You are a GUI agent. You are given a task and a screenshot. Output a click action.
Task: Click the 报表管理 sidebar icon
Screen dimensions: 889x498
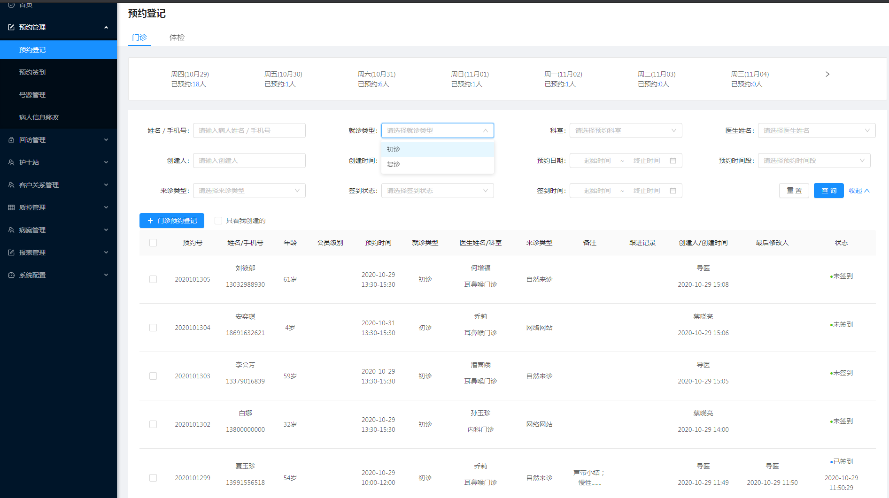(11, 253)
